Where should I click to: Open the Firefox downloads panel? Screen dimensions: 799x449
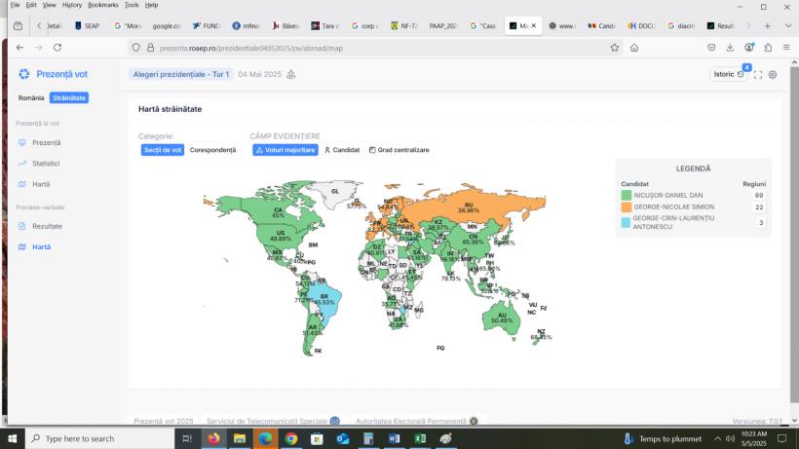pos(730,48)
